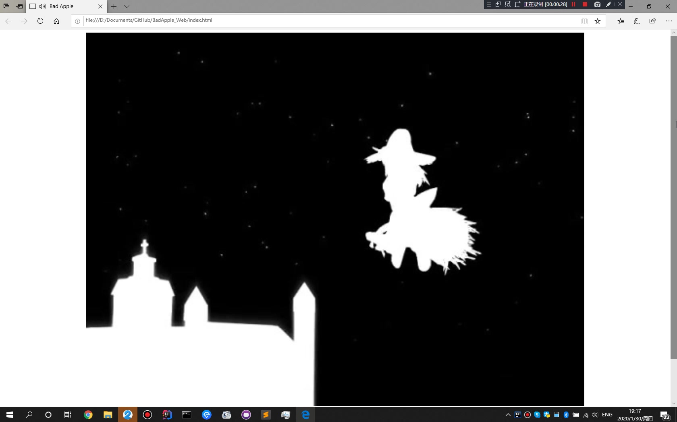The width and height of the screenshot is (677, 422).
Task: Open the command prompt from the taskbar
Action: [187, 414]
